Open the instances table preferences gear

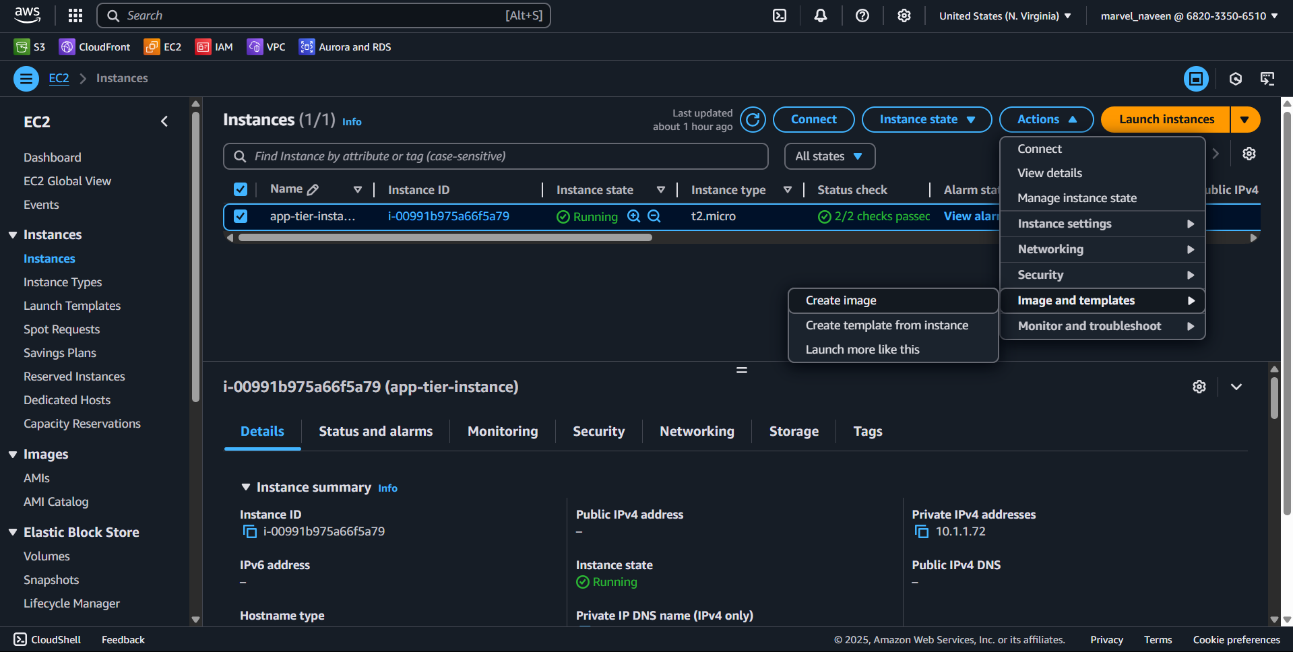(x=1249, y=154)
